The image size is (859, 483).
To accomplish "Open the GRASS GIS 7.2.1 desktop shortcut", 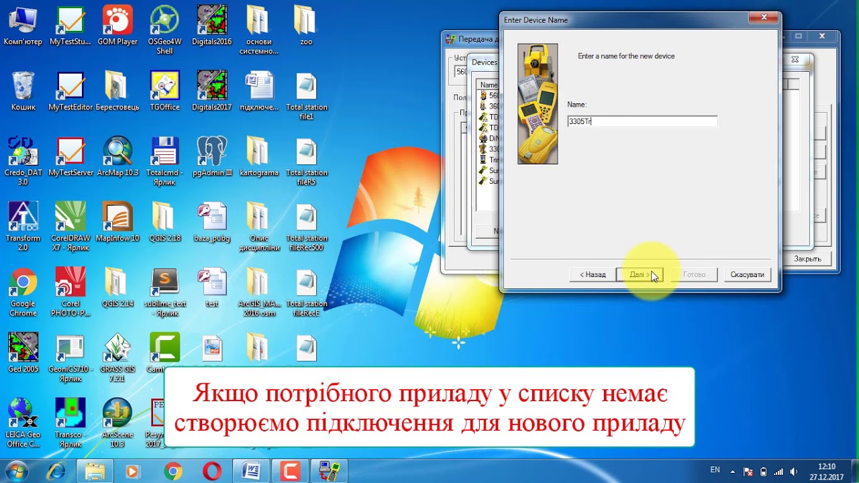I will pyautogui.click(x=117, y=358).
